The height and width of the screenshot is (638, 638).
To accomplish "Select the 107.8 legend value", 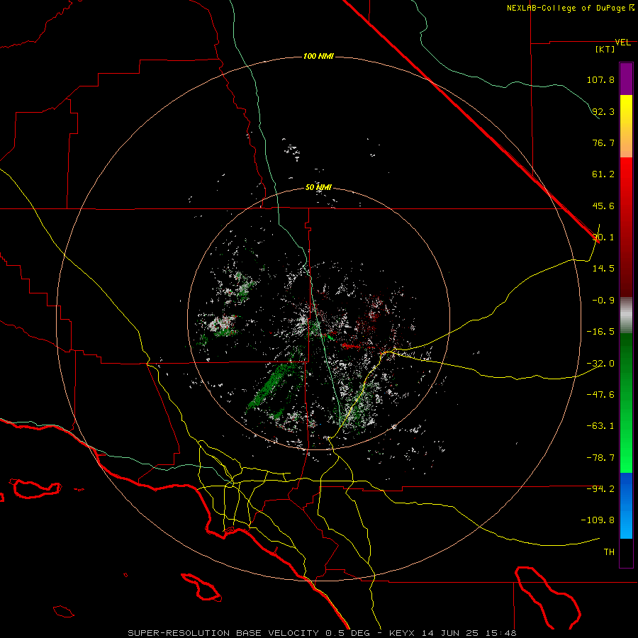I will click(600, 79).
